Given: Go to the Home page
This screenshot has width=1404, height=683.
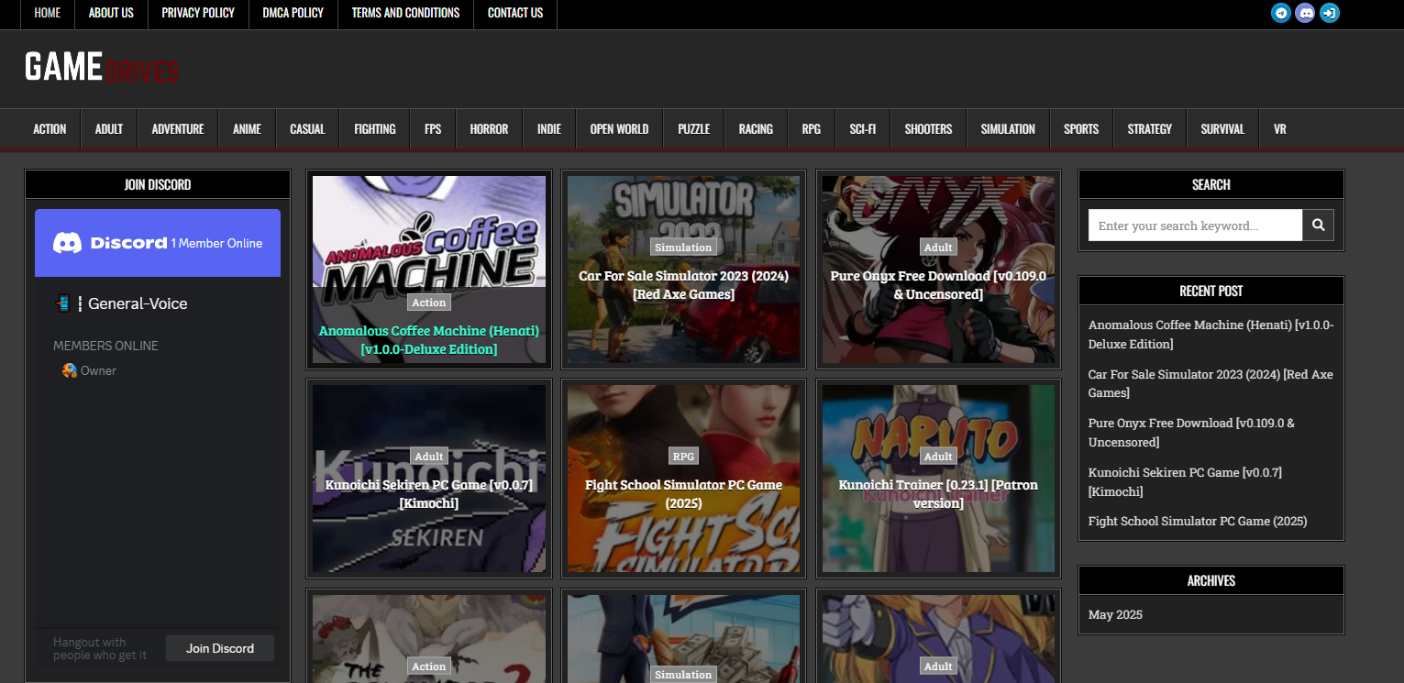Looking at the screenshot, I should point(47,13).
